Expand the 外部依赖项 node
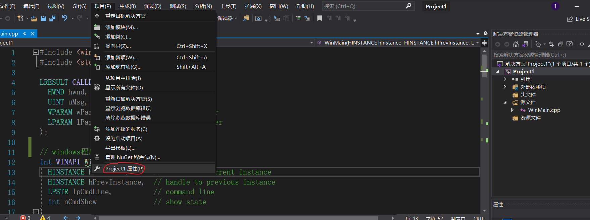 [505, 87]
